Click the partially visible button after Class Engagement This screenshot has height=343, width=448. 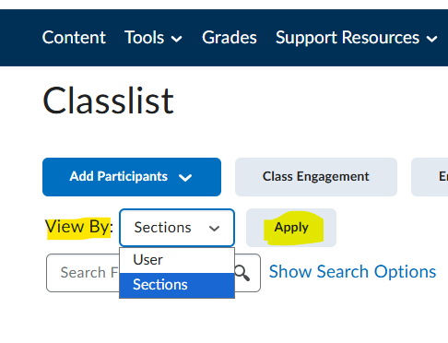tap(430, 177)
